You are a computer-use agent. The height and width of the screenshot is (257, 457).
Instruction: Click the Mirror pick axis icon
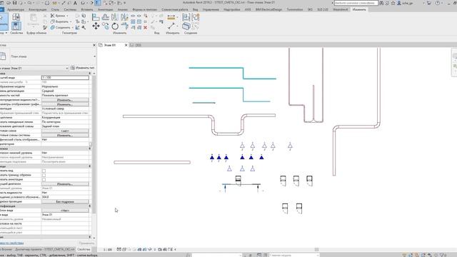tap(115, 17)
